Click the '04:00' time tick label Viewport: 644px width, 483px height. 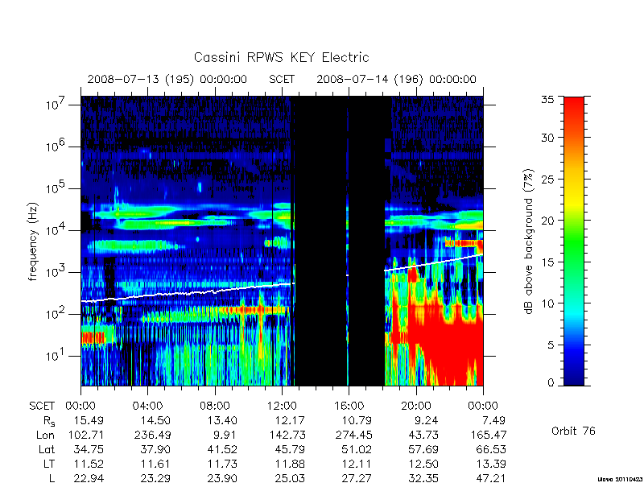pos(148,407)
